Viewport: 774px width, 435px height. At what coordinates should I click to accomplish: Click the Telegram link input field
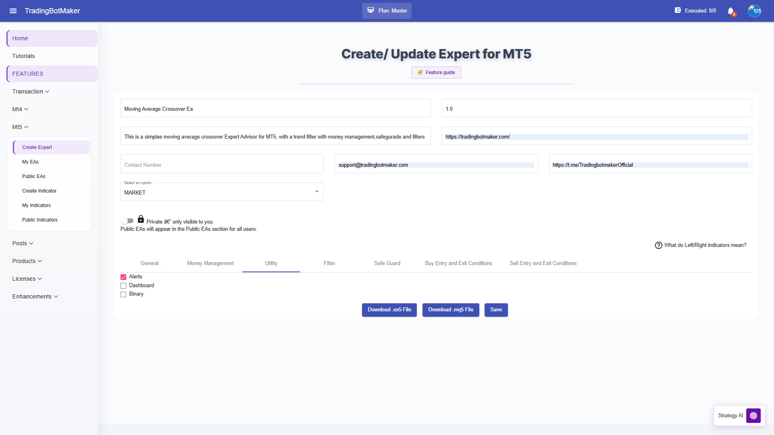651,164
